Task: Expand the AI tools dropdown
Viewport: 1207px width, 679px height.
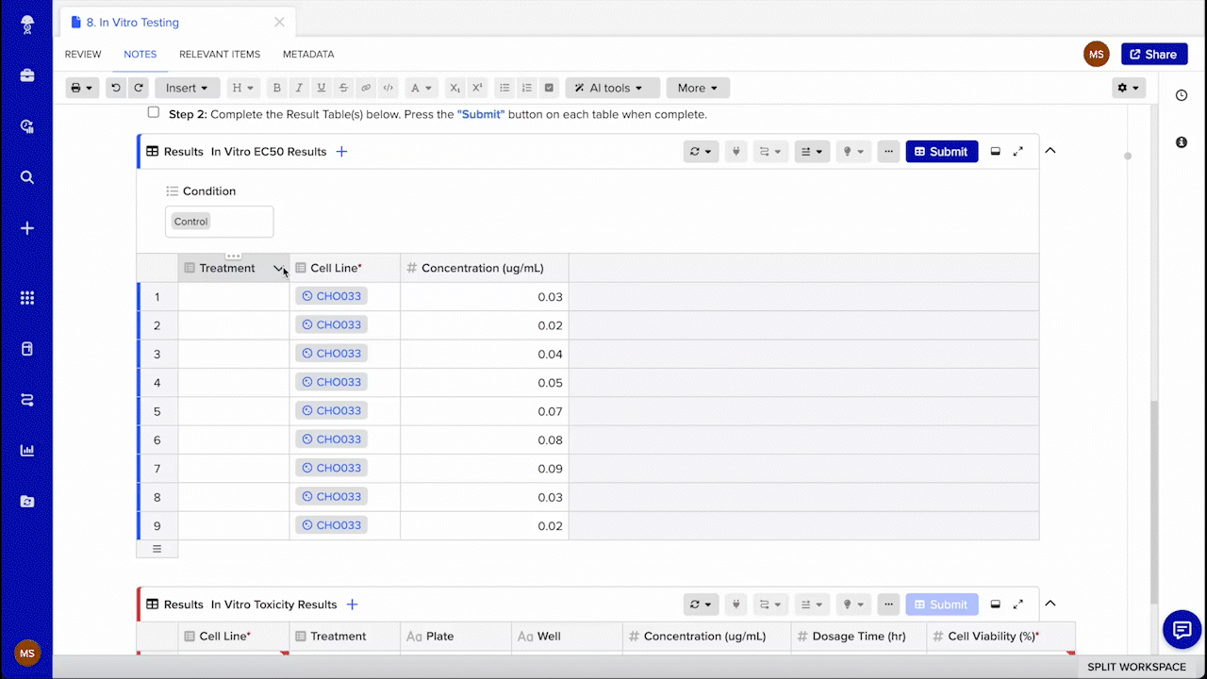Action: tap(612, 88)
